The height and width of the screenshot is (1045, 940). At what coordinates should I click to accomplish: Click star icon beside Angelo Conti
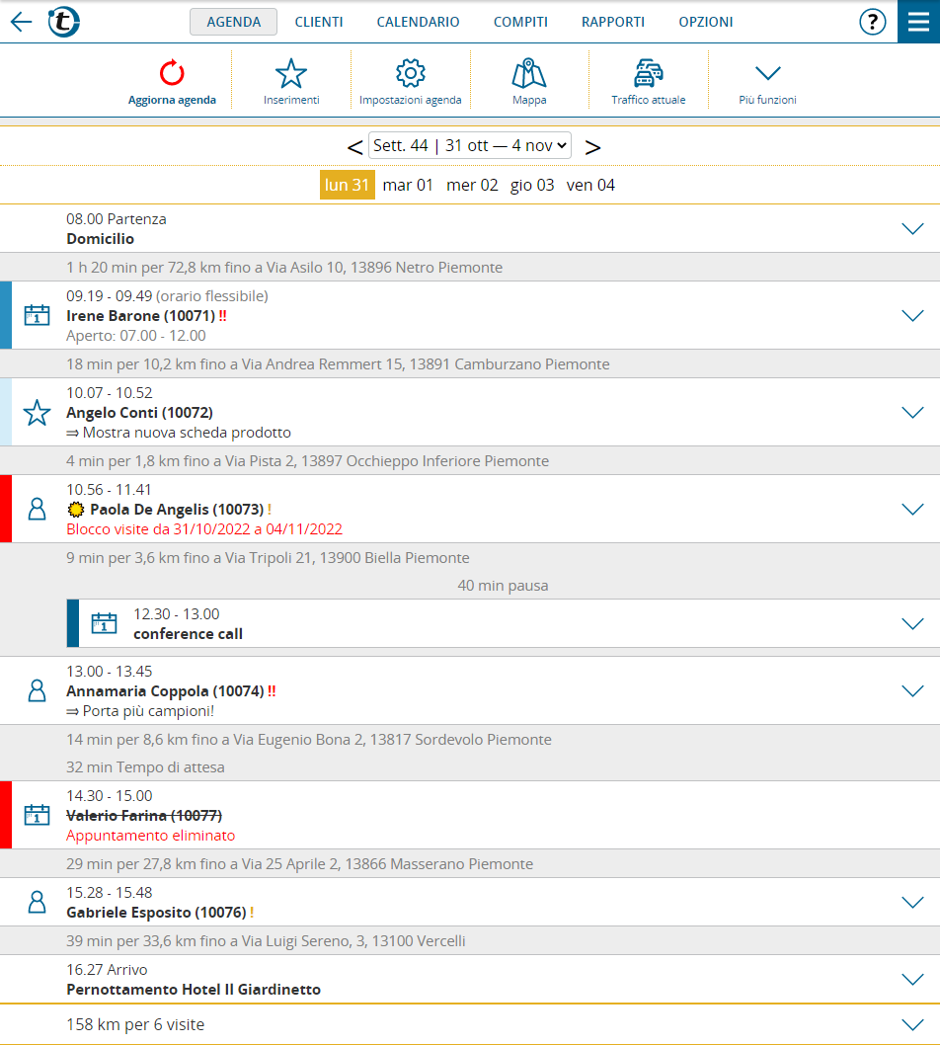[x=37, y=413]
